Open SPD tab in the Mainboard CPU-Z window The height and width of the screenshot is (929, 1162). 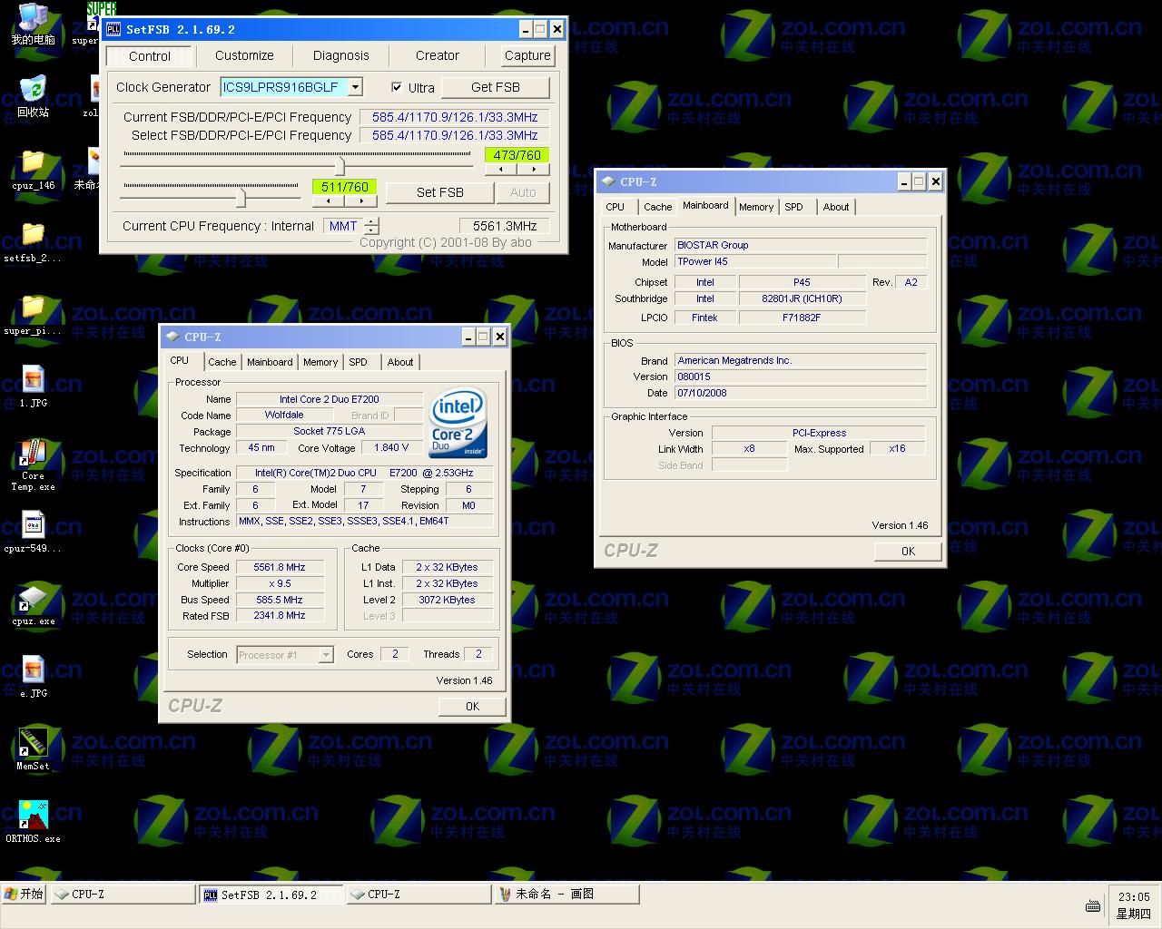pyautogui.click(x=794, y=207)
